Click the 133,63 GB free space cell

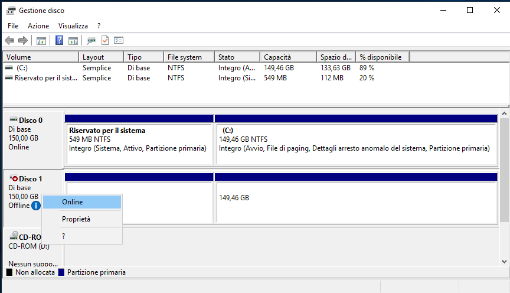point(335,68)
